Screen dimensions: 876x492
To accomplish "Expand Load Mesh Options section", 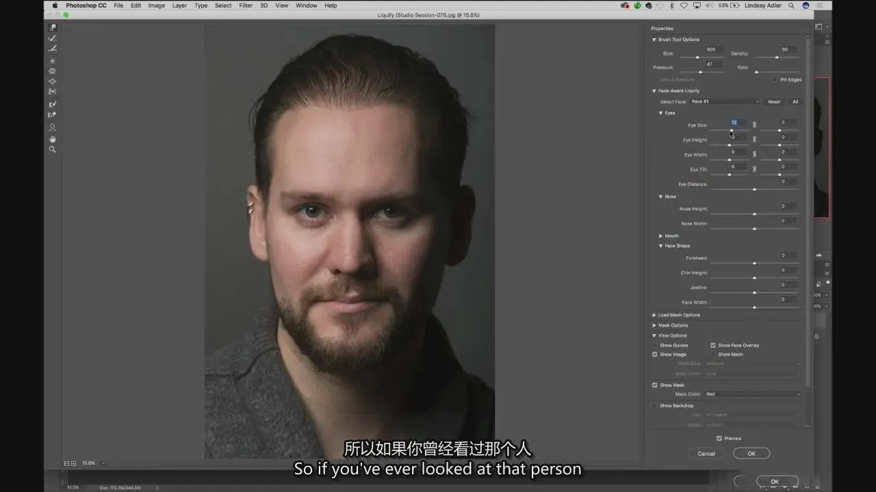I will [x=654, y=315].
